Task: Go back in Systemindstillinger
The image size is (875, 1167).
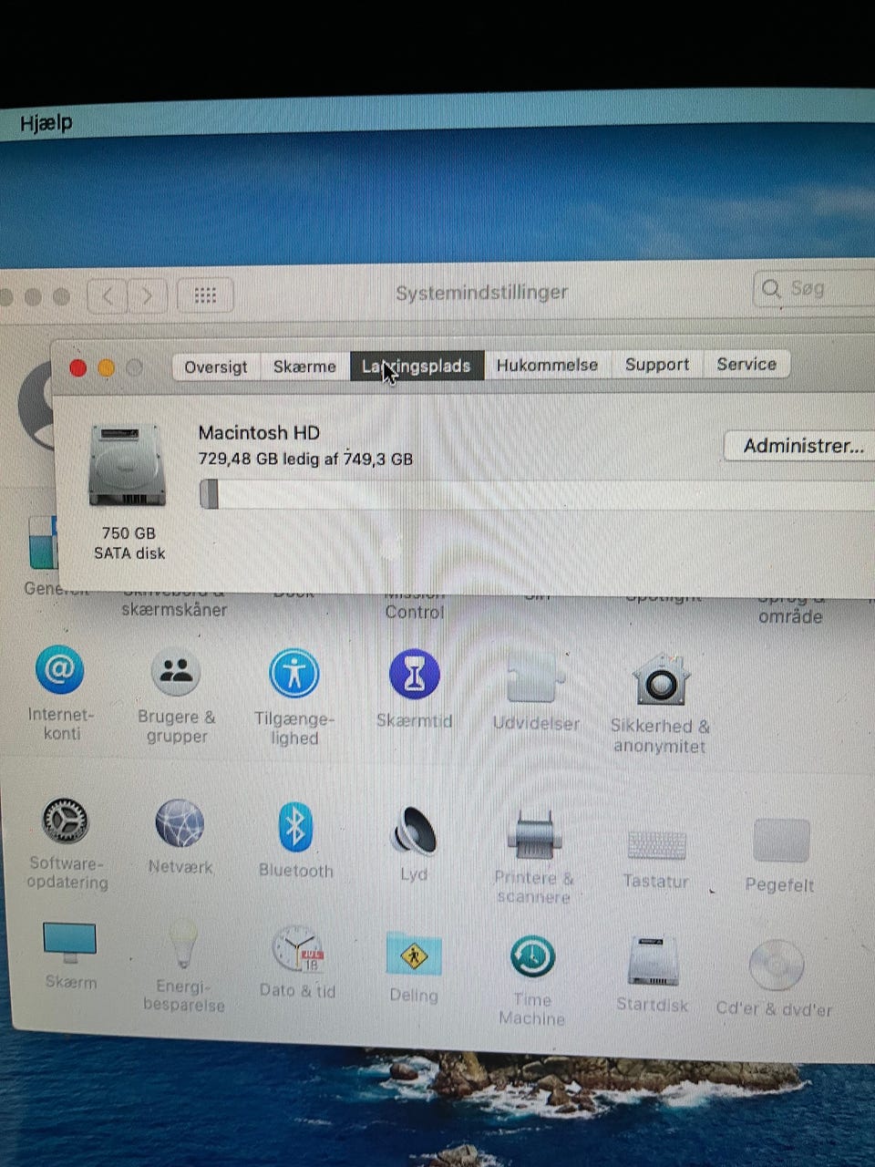Action: 108,296
